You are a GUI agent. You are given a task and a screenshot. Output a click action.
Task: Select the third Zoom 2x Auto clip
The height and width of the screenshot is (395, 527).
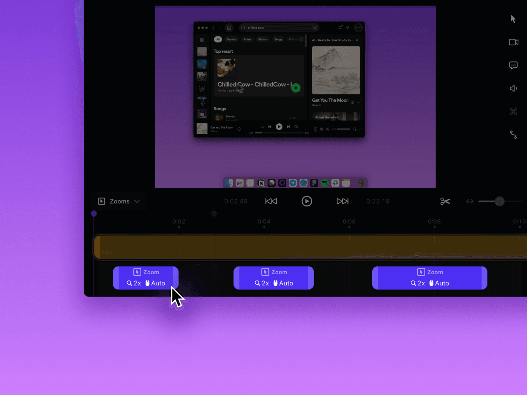(430, 278)
